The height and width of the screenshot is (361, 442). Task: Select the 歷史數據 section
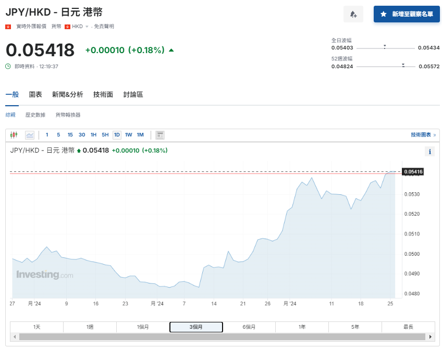35,114
